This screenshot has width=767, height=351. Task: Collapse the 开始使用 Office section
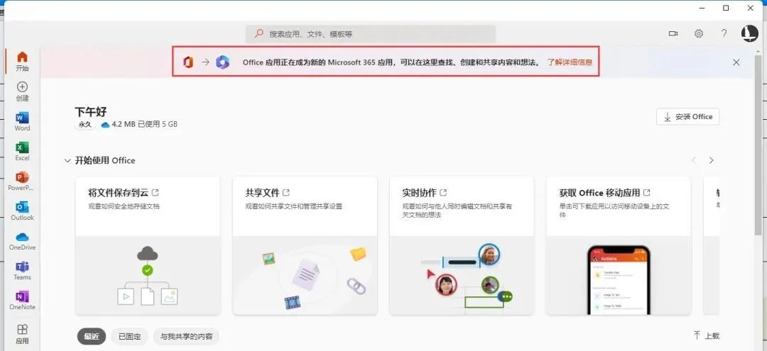[x=67, y=161]
